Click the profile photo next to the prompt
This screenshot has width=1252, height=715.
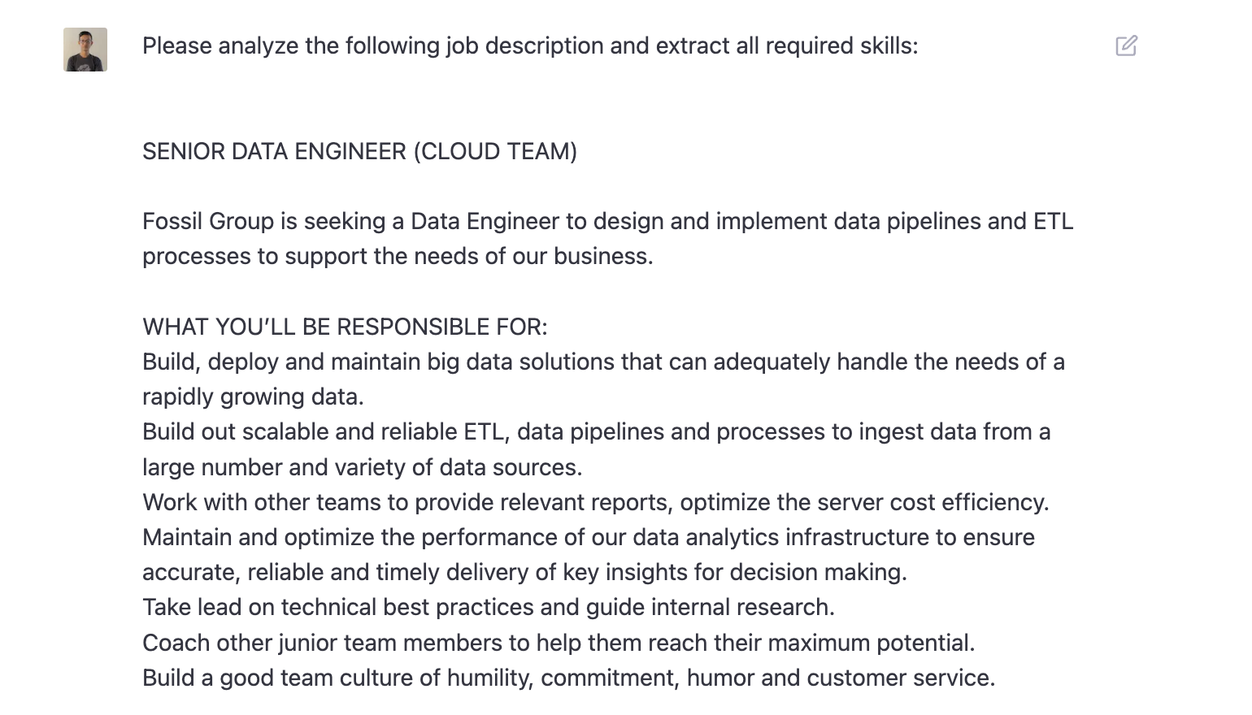85,49
